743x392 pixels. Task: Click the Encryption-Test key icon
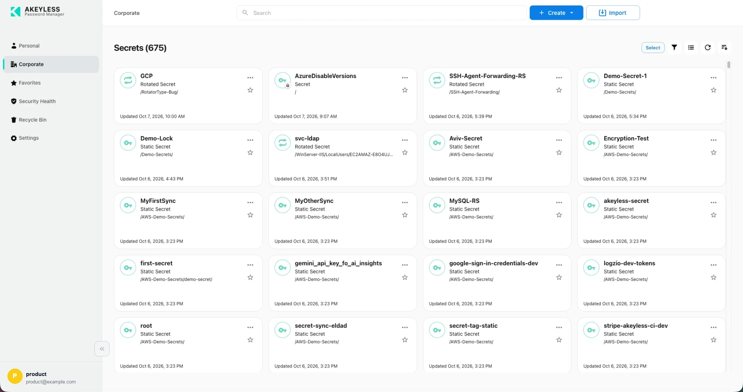pyautogui.click(x=591, y=143)
